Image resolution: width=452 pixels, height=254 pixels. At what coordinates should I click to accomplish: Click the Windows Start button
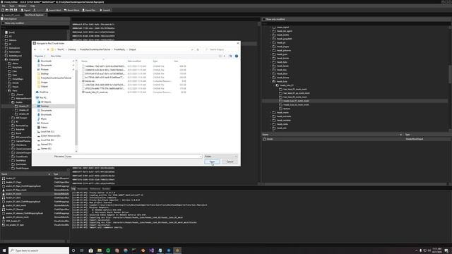4,250
